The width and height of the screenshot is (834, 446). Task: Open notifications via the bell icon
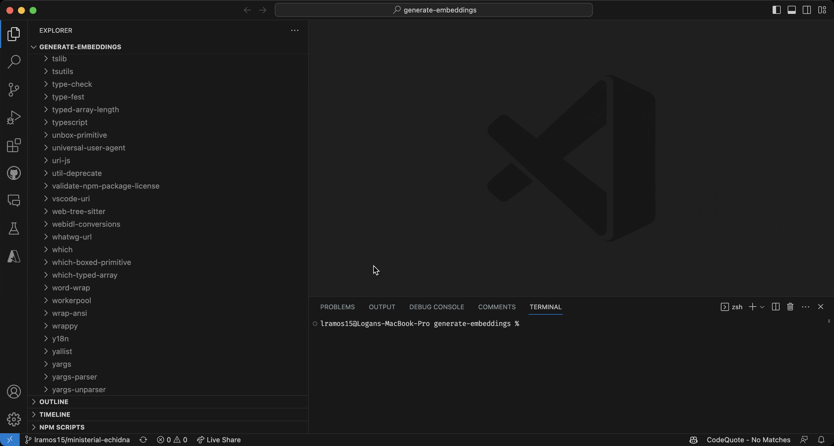pyautogui.click(x=822, y=440)
